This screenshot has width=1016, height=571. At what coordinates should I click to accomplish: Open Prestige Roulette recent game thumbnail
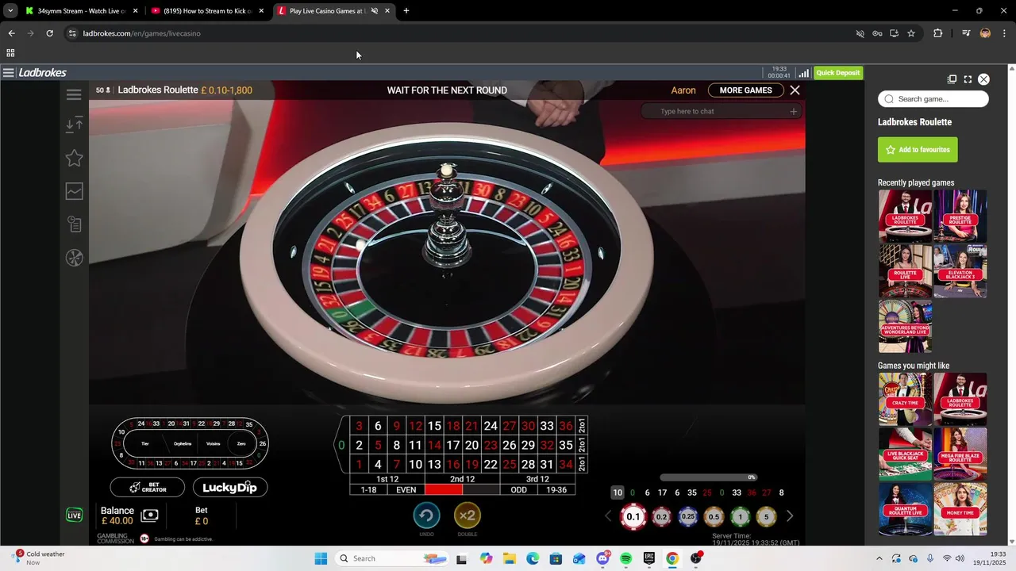(x=960, y=216)
